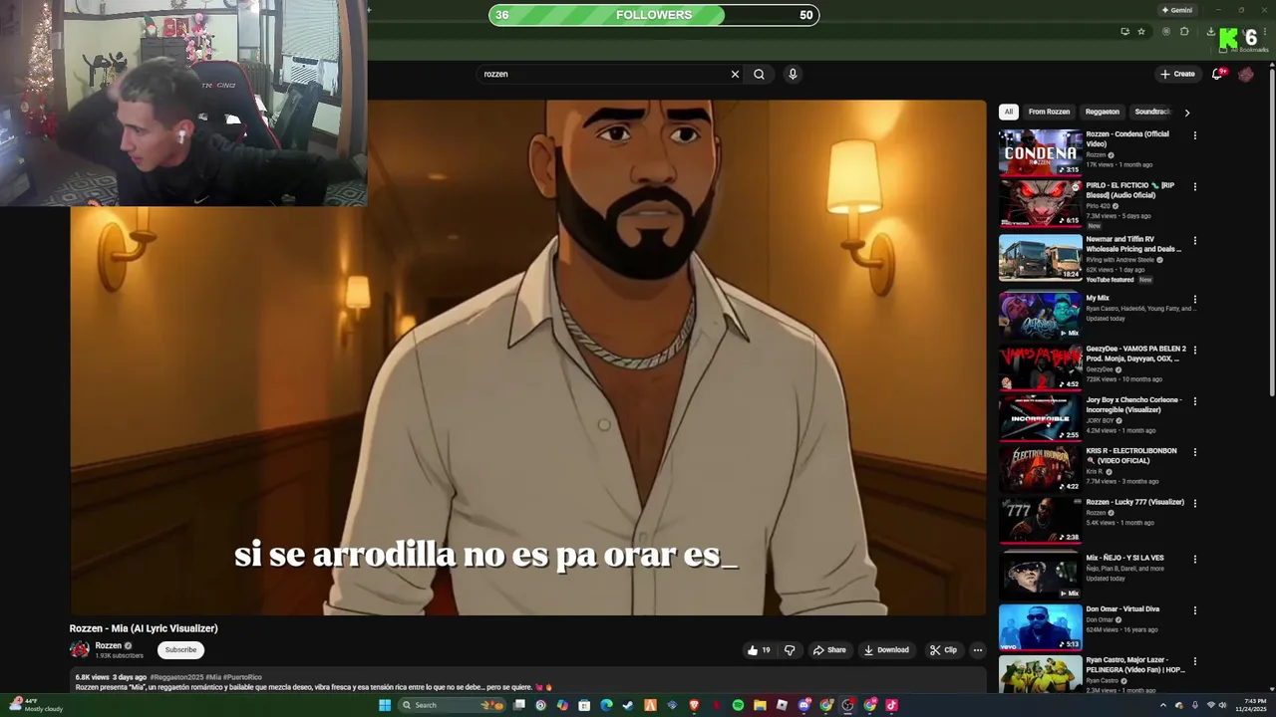Select the 'All' filter chip

click(1009, 112)
